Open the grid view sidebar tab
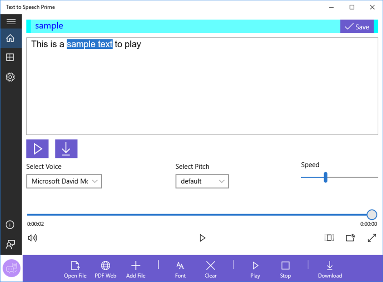Screen dimensions: 383x282 point(11,57)
